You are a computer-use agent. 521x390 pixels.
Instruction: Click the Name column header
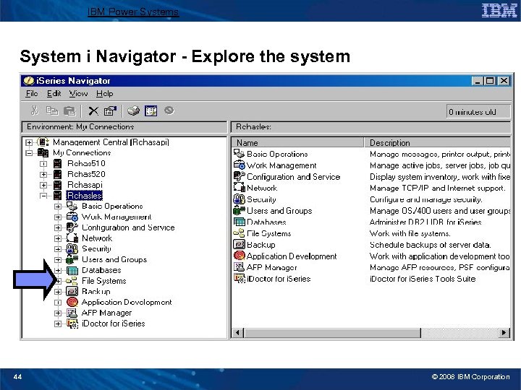[297, 142]
